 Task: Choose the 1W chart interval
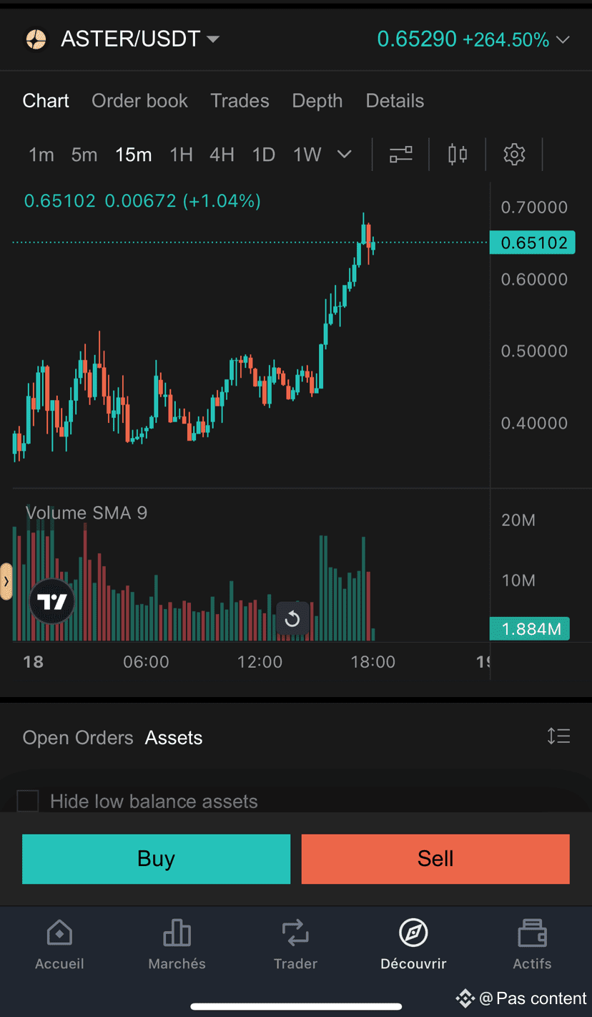point(307,155)
